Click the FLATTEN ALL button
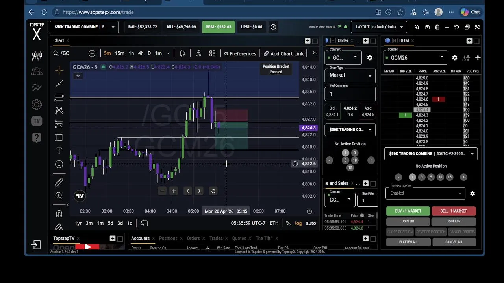Image resolution: width=504 pixels, height=283 pixels. click(x=408, y=242)
